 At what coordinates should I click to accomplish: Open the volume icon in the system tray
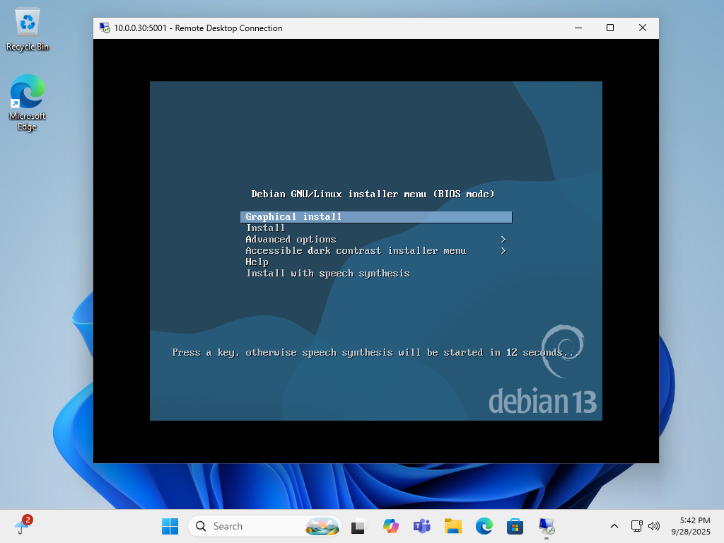[653, 526]
